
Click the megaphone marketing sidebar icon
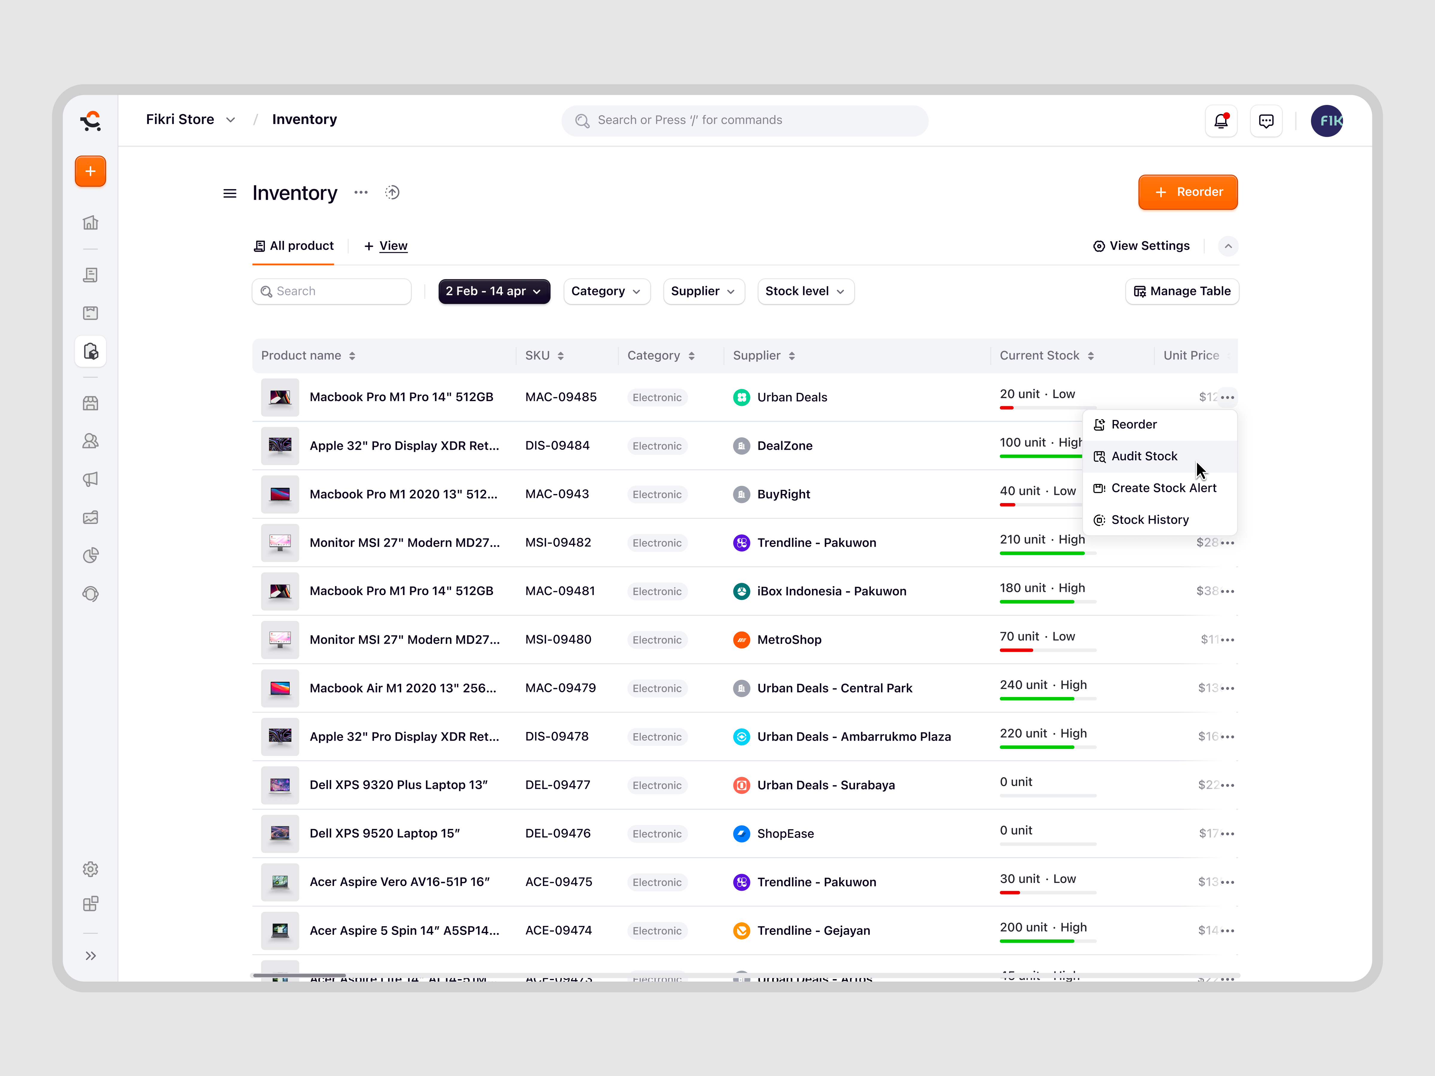tap(90, 479)
